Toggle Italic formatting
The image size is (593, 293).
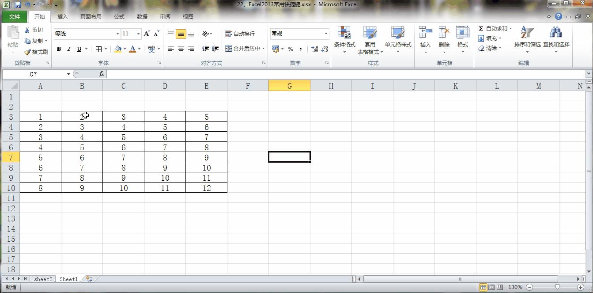(x=68, y=49)
